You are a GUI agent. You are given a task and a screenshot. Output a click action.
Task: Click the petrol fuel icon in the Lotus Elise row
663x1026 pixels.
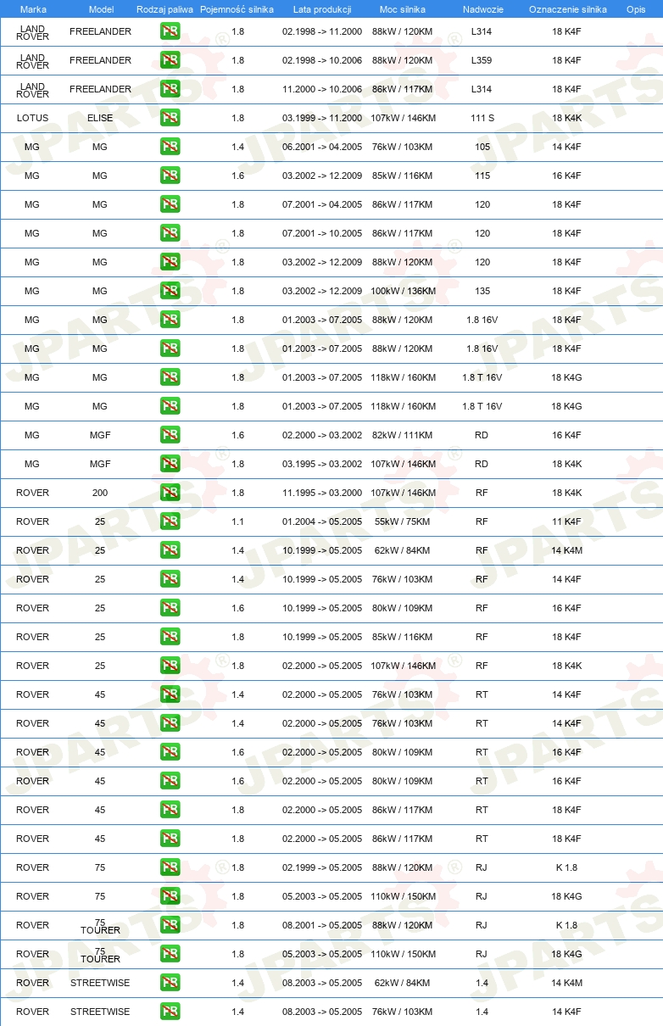point(170,118)
